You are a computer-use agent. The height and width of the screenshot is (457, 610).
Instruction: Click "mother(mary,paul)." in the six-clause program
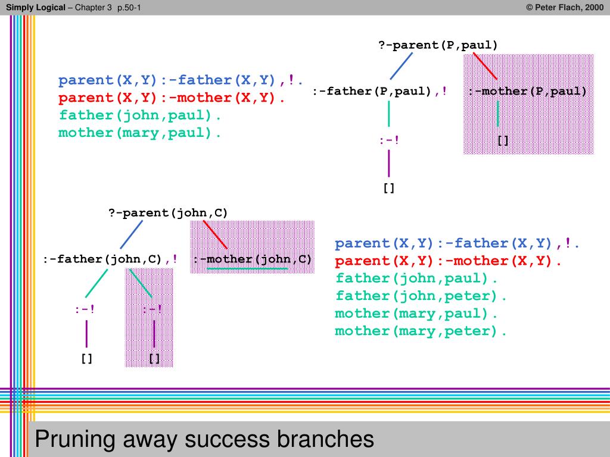[x=416, y=314]
